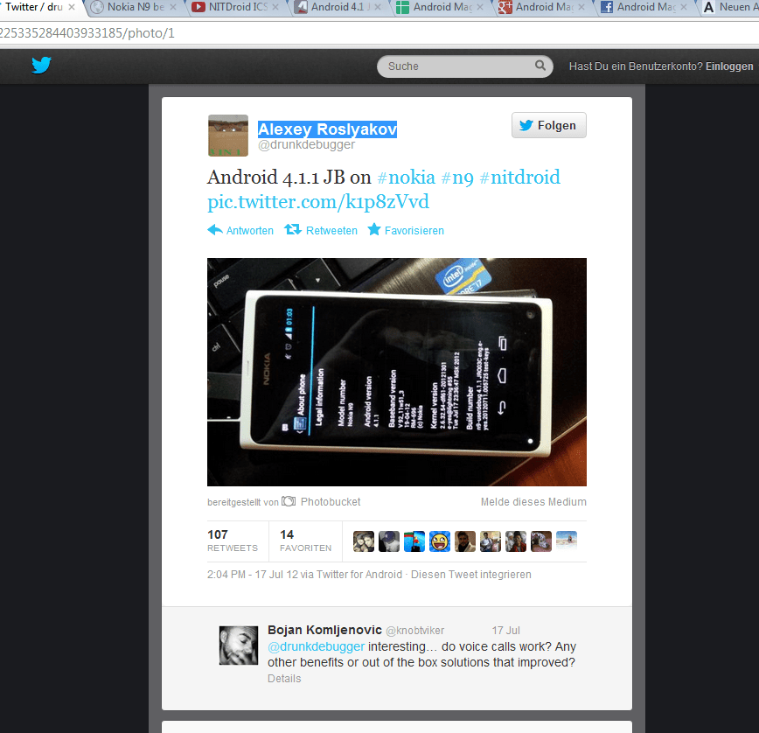Close the Nokia N9 be tab
Viewport: 759px width, 733px height.
point(173,7)
